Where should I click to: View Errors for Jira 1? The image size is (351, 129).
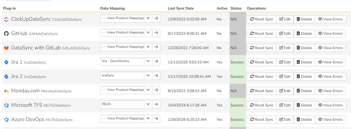coord(330,62)
